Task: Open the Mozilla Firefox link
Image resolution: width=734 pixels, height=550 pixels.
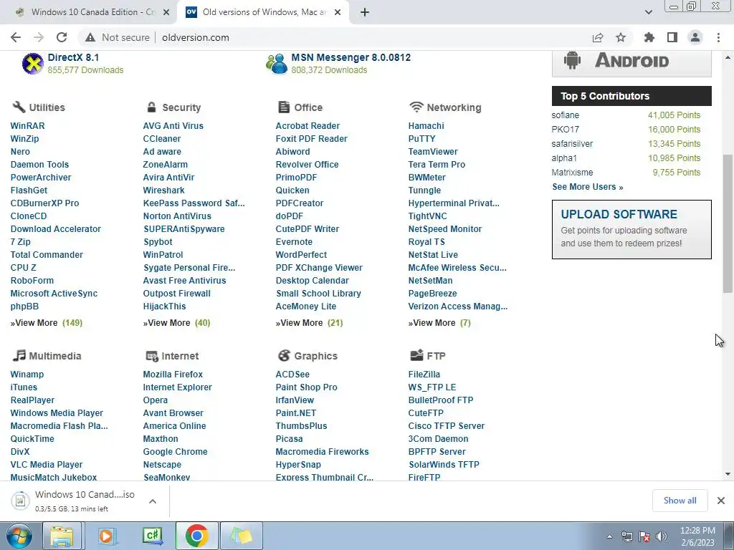Action: coord(173,374)
